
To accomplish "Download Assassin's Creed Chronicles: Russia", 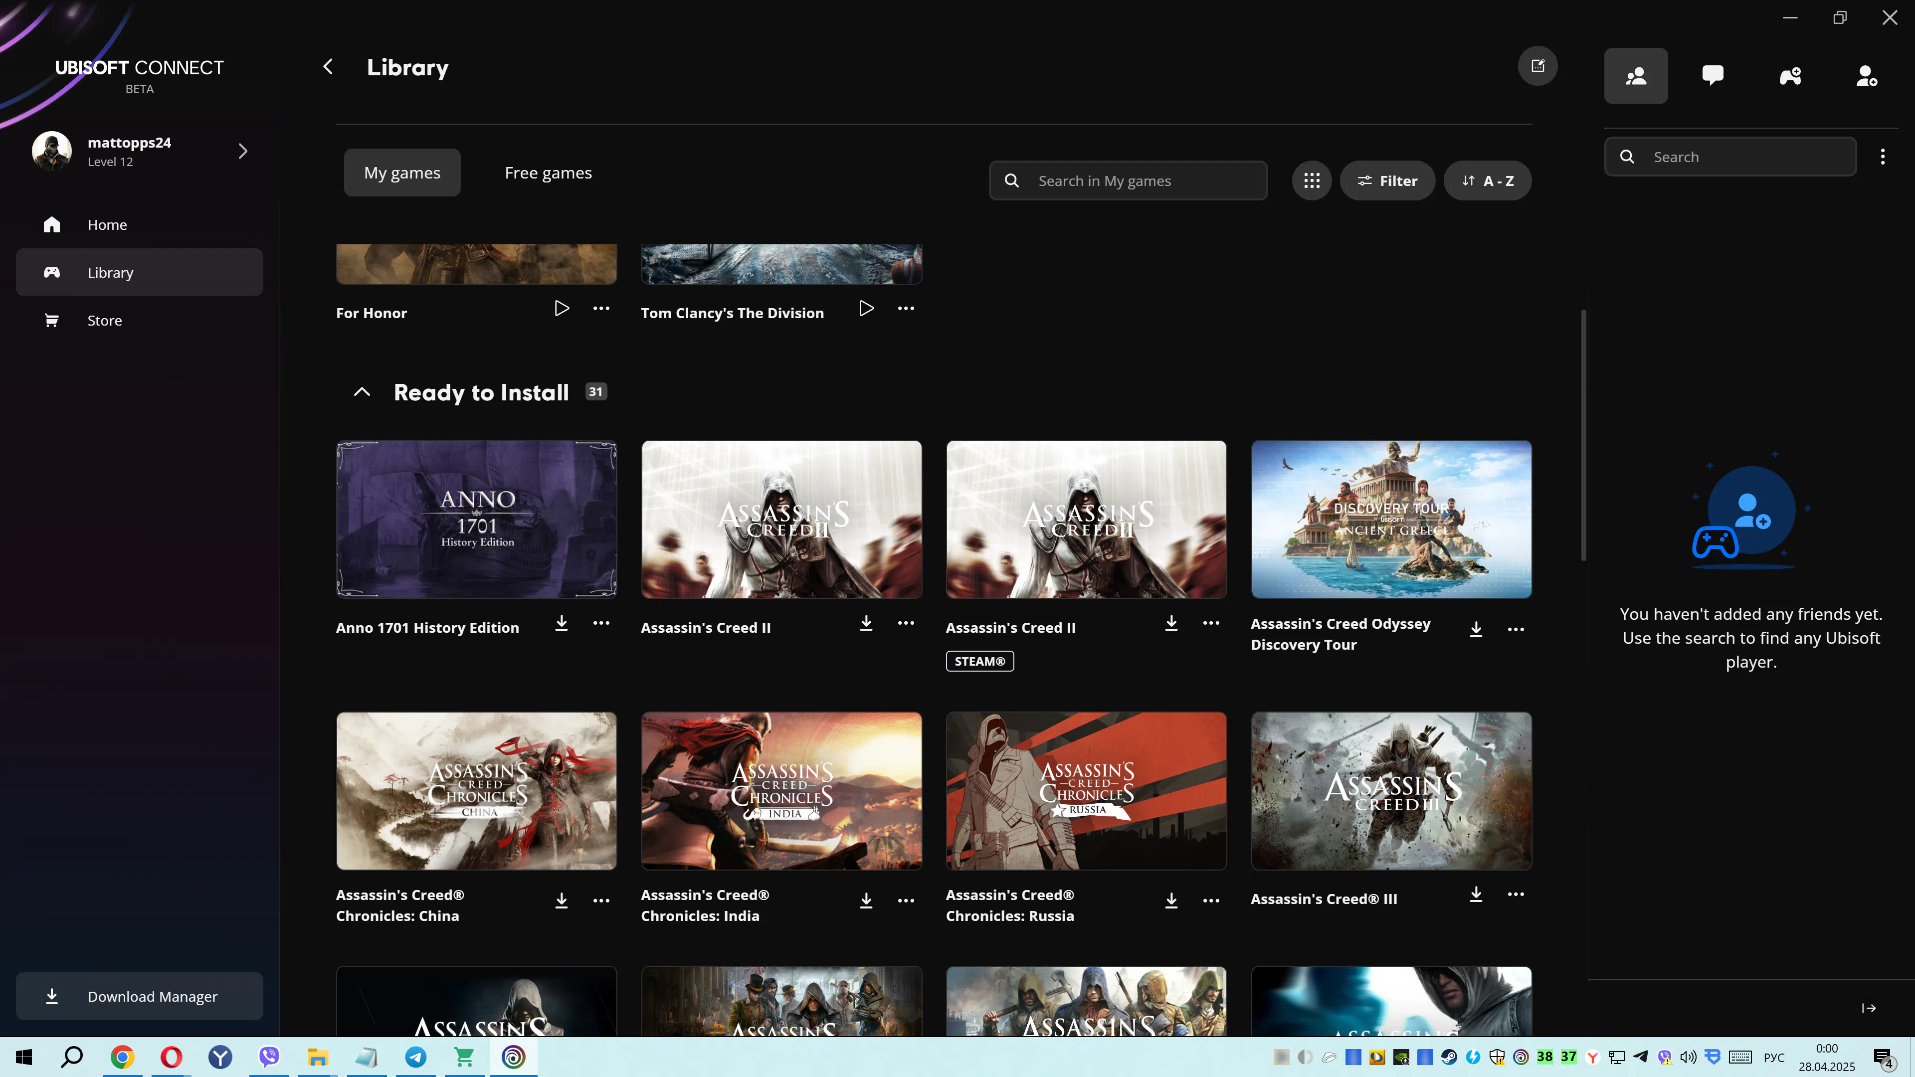I will [1171, 900].
